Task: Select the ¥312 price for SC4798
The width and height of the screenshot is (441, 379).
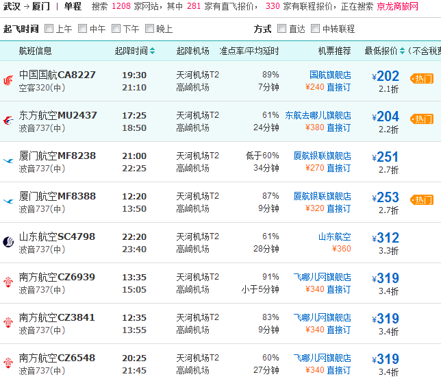Action: point(386,238)
